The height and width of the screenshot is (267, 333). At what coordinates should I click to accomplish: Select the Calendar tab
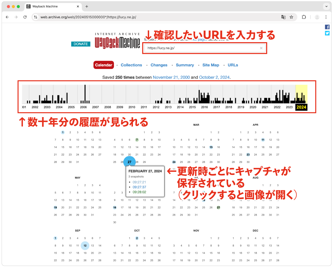click(x=104, y=65)
